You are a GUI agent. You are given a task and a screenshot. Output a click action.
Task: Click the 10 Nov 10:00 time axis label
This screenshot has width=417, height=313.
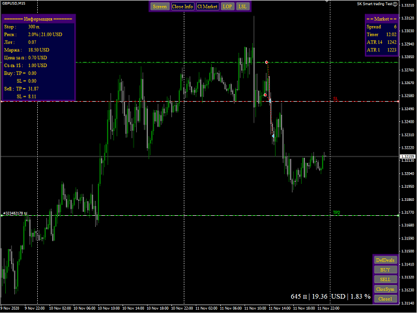pos(109,308)
